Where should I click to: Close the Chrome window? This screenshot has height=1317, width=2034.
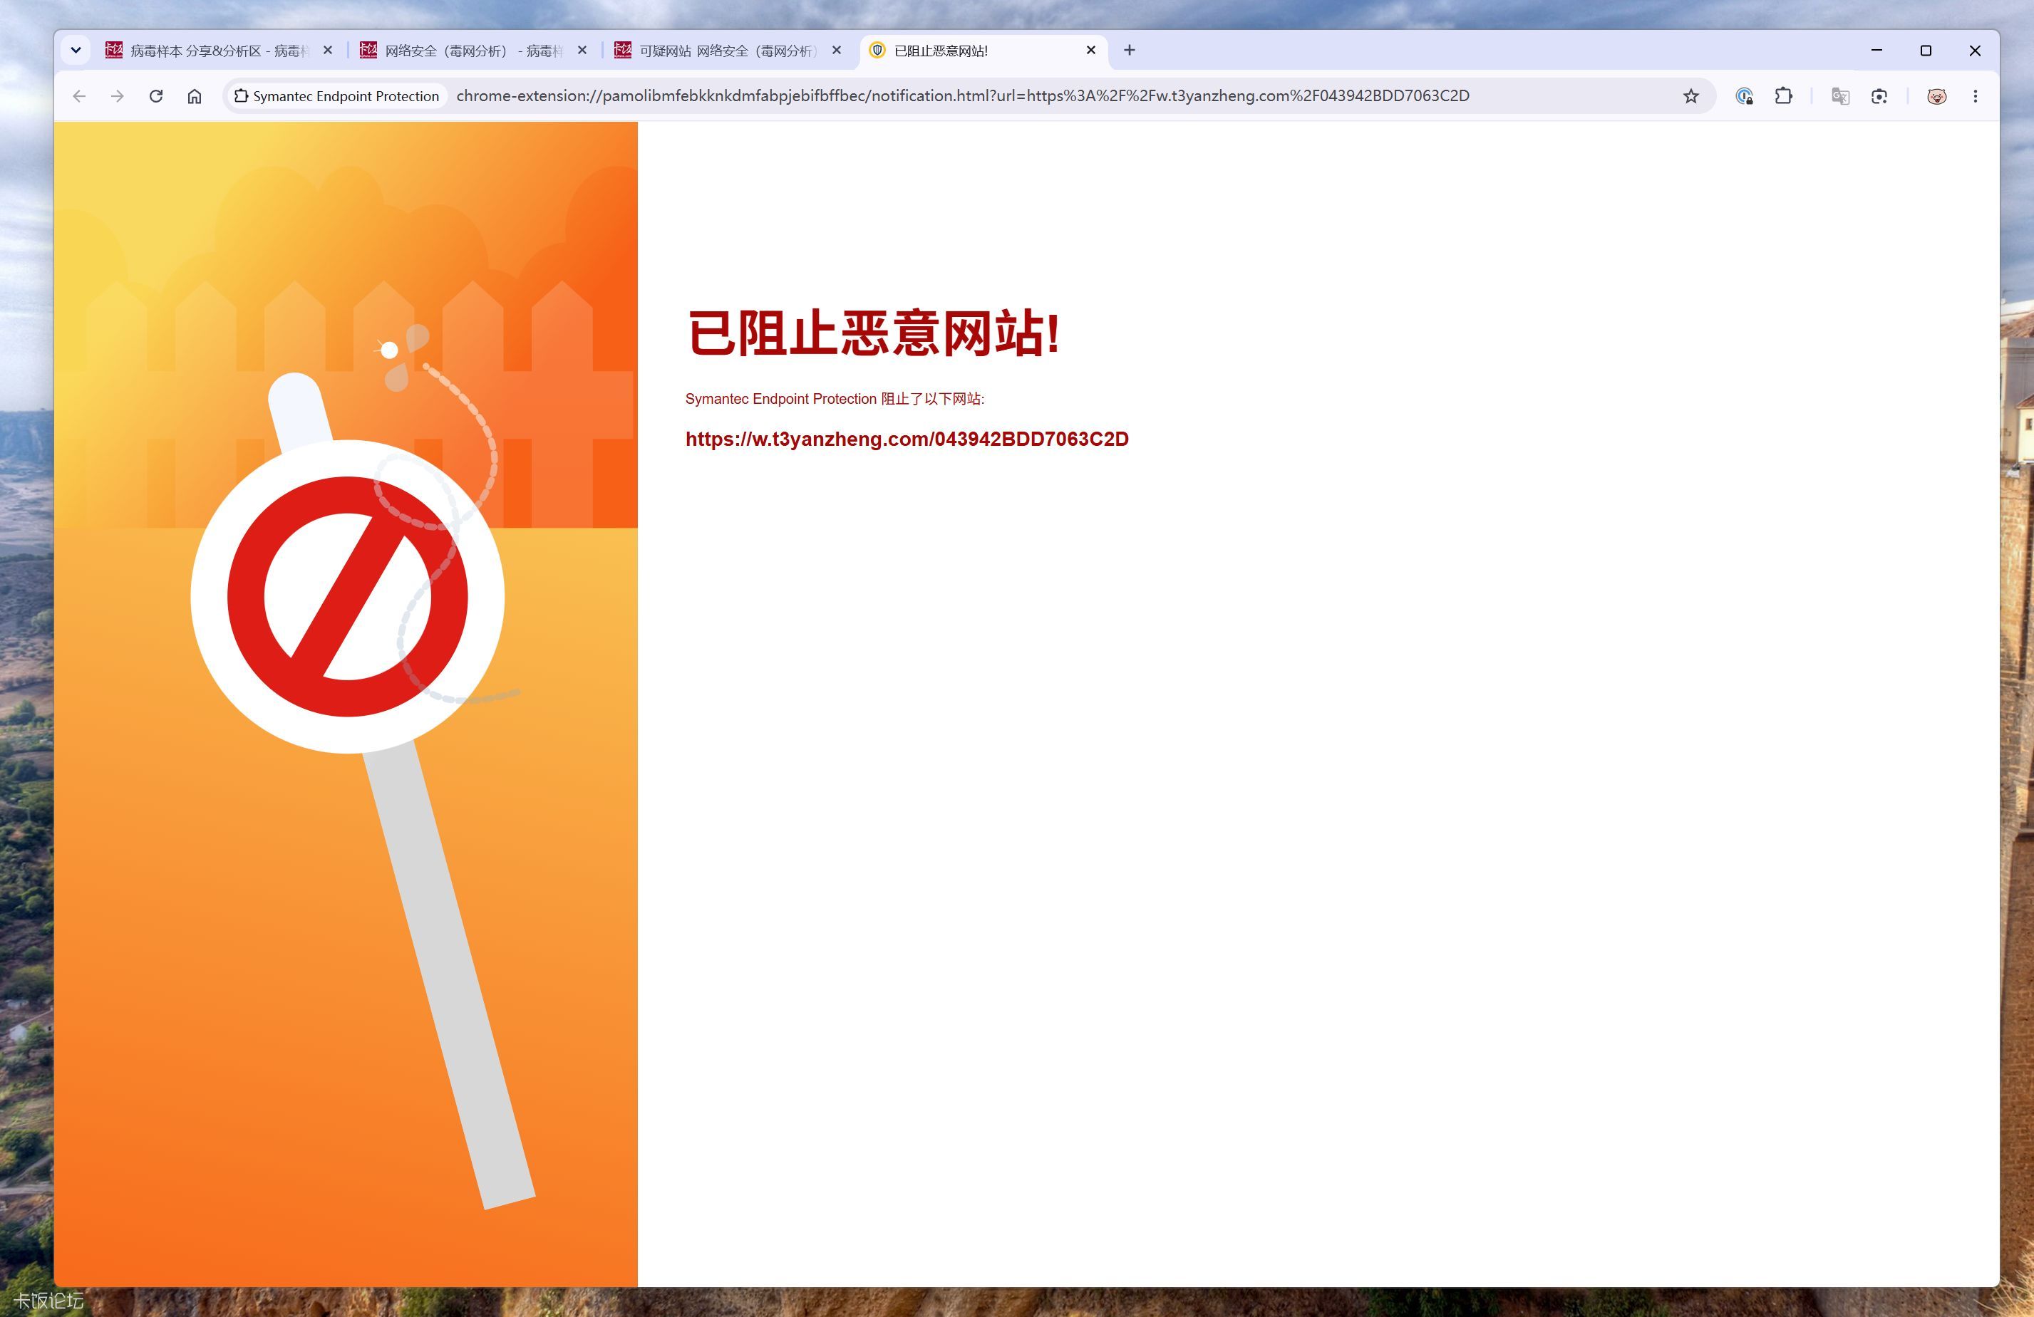1975,51
